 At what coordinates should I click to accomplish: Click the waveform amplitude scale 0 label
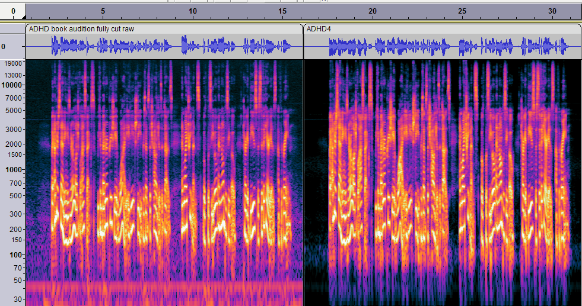[4, 47]
